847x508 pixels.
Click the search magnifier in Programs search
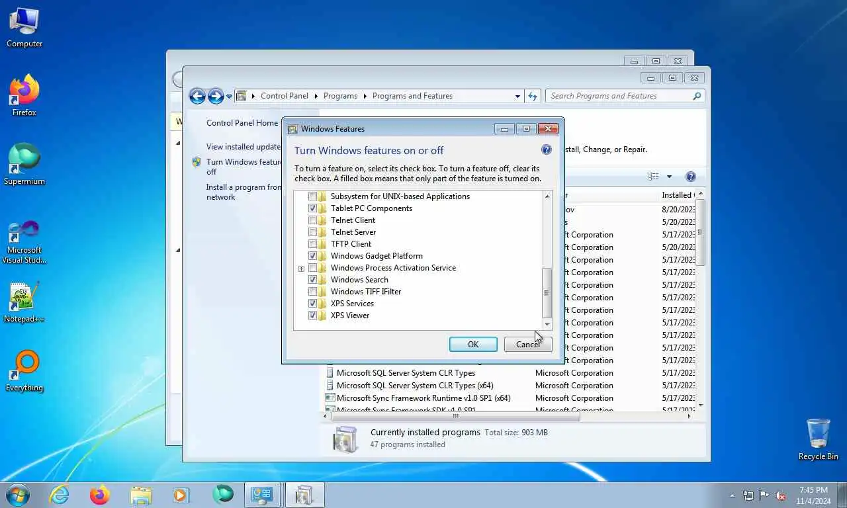pos(697,96)
